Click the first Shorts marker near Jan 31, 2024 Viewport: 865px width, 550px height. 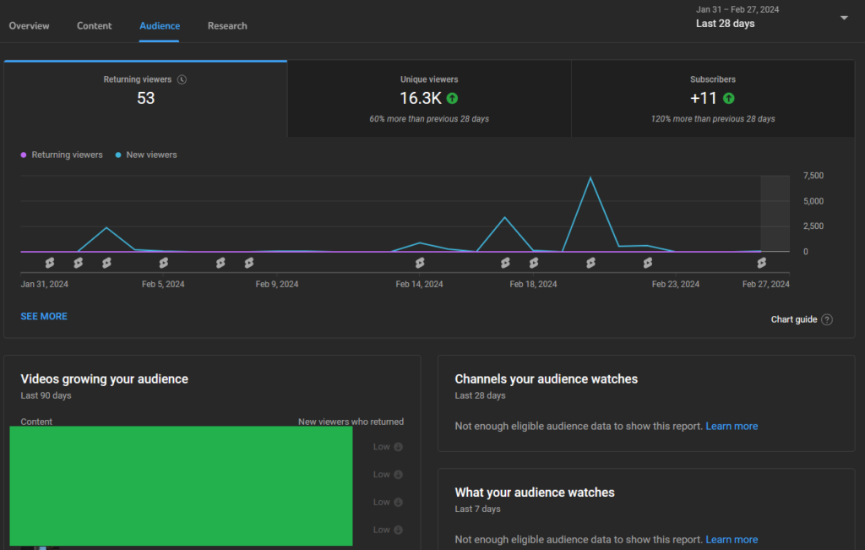[50, 263]
